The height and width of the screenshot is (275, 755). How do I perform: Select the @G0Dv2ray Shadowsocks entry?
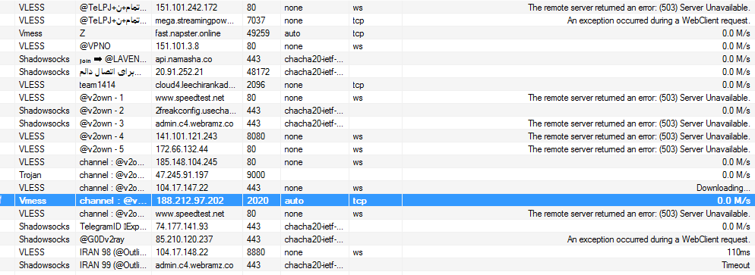[377, 239]
